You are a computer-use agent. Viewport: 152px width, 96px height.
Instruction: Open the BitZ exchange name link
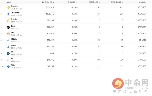[12, 59]
